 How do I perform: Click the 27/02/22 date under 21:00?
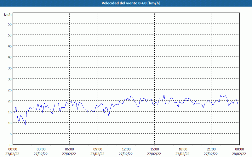click(211, 154)
